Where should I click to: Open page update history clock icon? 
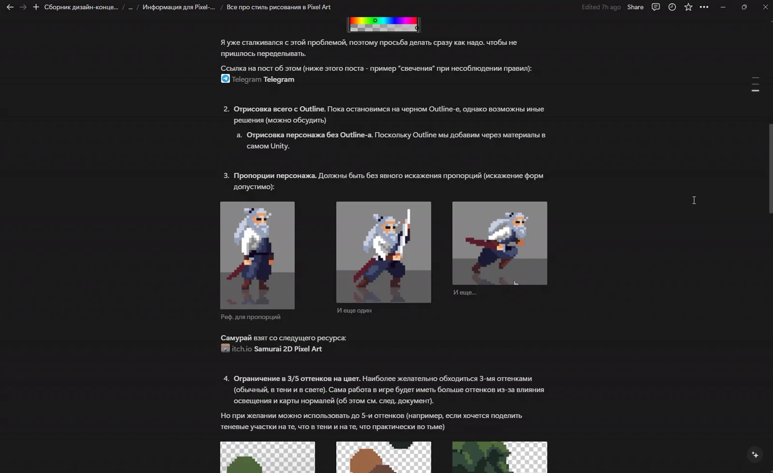pyautogui.click(x=672, y=7)
